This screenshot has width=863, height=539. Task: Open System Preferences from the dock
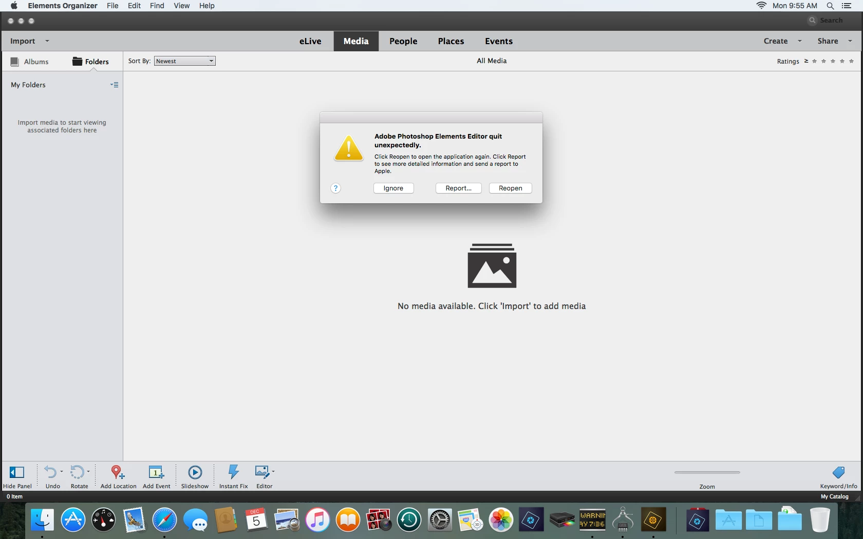(x=440, y=520)
